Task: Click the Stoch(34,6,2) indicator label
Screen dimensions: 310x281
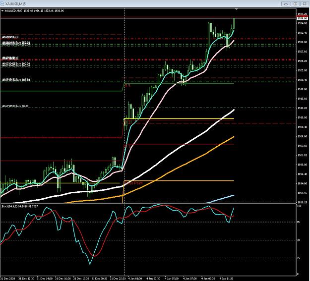Action: 19,206
